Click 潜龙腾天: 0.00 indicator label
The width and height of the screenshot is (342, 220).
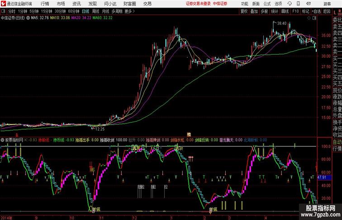click(231, 140)
